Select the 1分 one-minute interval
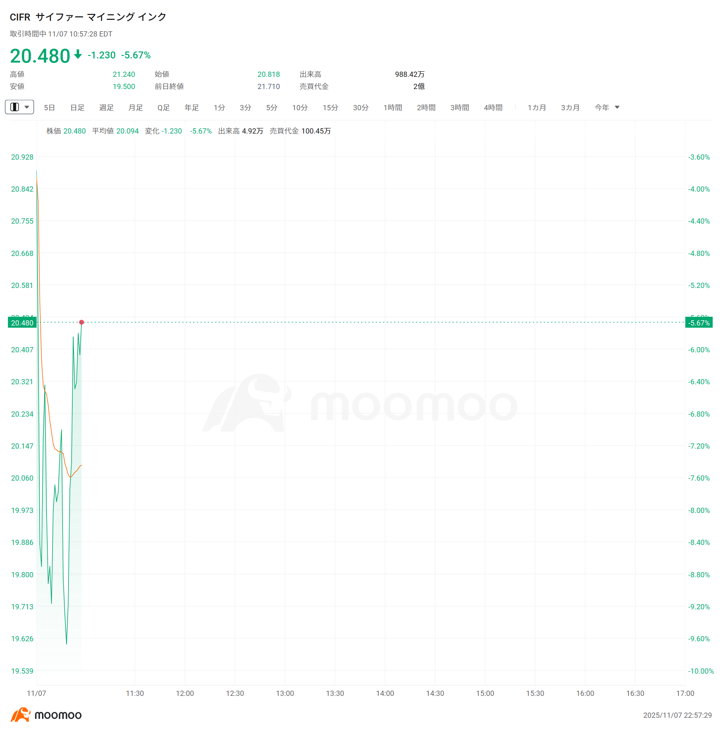The width and height of the screenshot is (722, 731). (219, 107)
